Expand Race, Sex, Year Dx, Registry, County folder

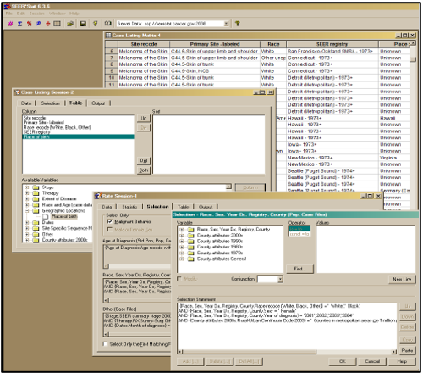point(182,230)
